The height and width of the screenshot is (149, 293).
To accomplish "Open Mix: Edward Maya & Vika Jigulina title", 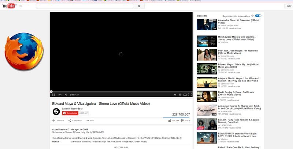I will 237,38.
